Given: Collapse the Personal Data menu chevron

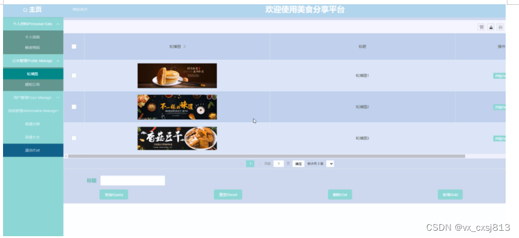Looking at the screenshot, I should coord(58,24).
